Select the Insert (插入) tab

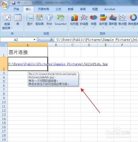click(x=28, y=9)
